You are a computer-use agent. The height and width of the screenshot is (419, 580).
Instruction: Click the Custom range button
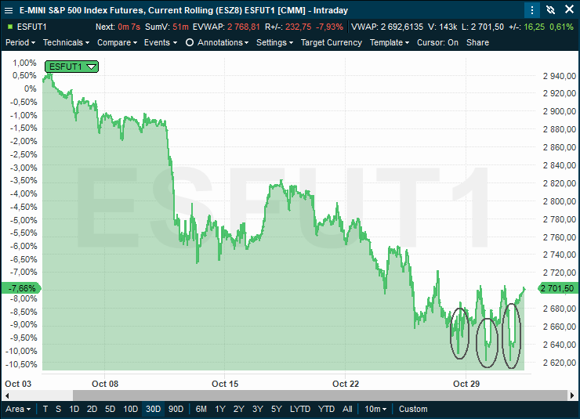(413, 409)
